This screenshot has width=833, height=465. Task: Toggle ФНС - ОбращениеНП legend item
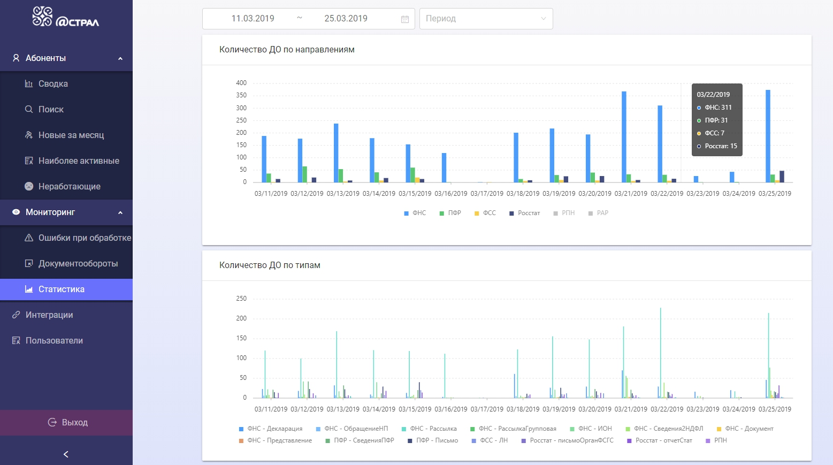click(352, 429)
